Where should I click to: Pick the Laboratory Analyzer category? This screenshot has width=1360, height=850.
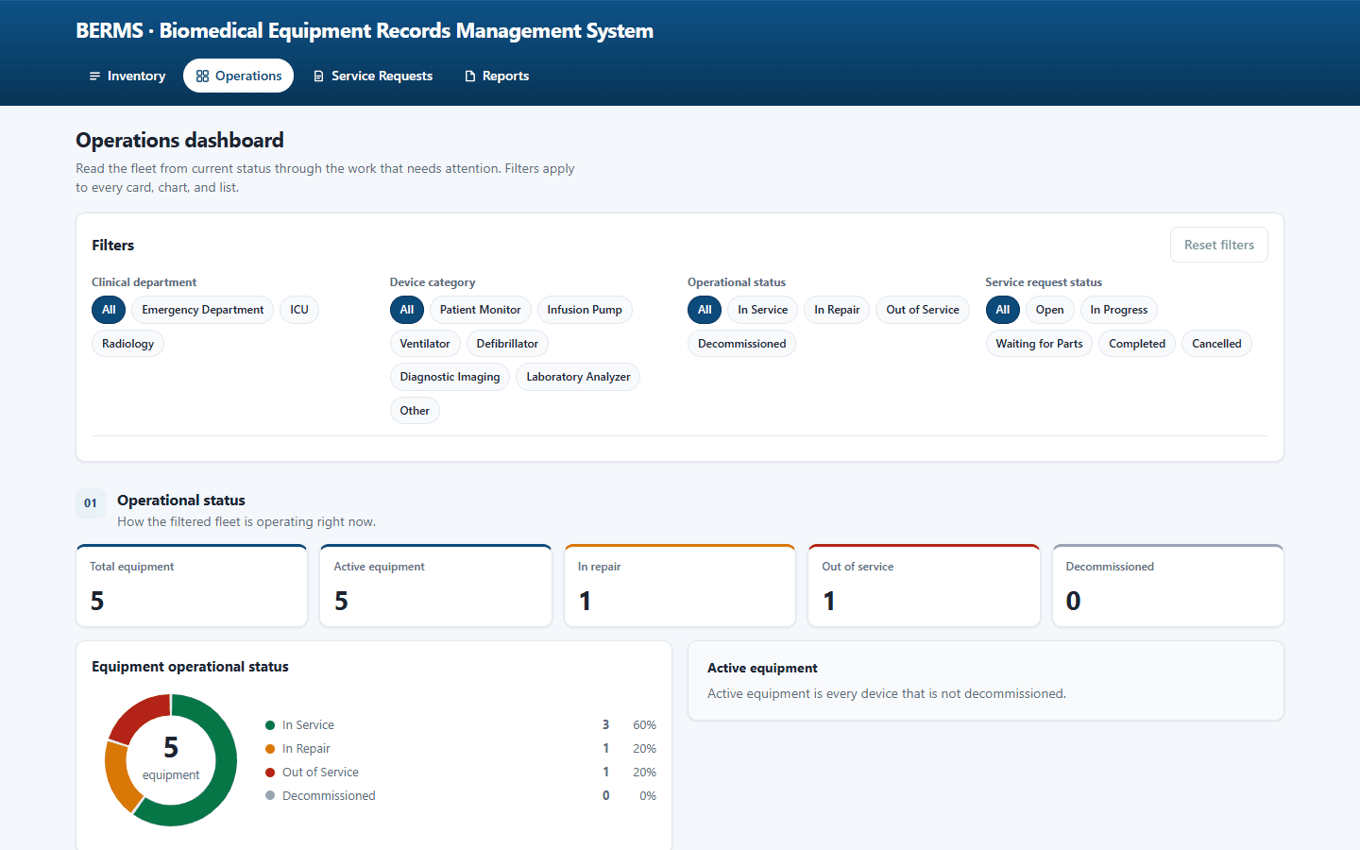578,377
